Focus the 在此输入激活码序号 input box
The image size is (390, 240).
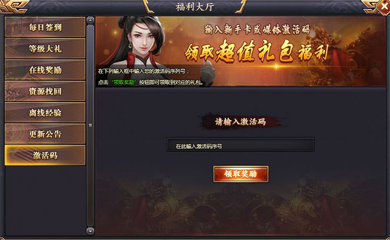point(240,144)
